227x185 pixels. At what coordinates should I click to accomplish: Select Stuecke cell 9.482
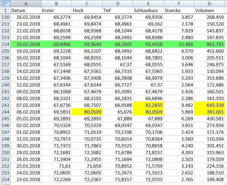coord(179,105)
